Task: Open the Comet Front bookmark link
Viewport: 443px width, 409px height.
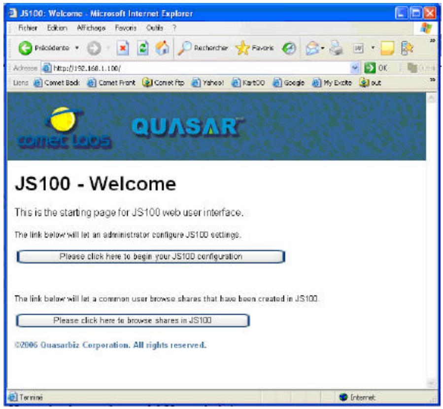Action: tap(111, 83)
